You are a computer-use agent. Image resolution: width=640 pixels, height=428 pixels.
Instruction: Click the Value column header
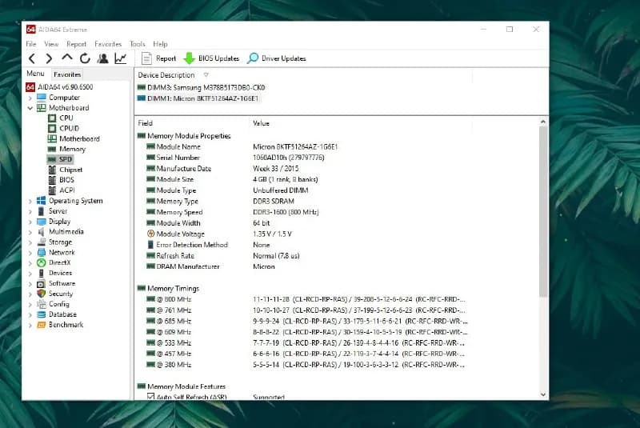tap(261, 123)
